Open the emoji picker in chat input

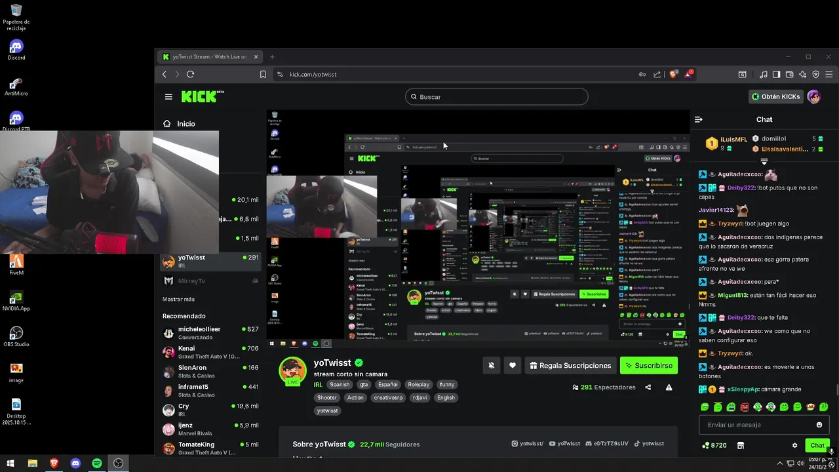point(819,425)
